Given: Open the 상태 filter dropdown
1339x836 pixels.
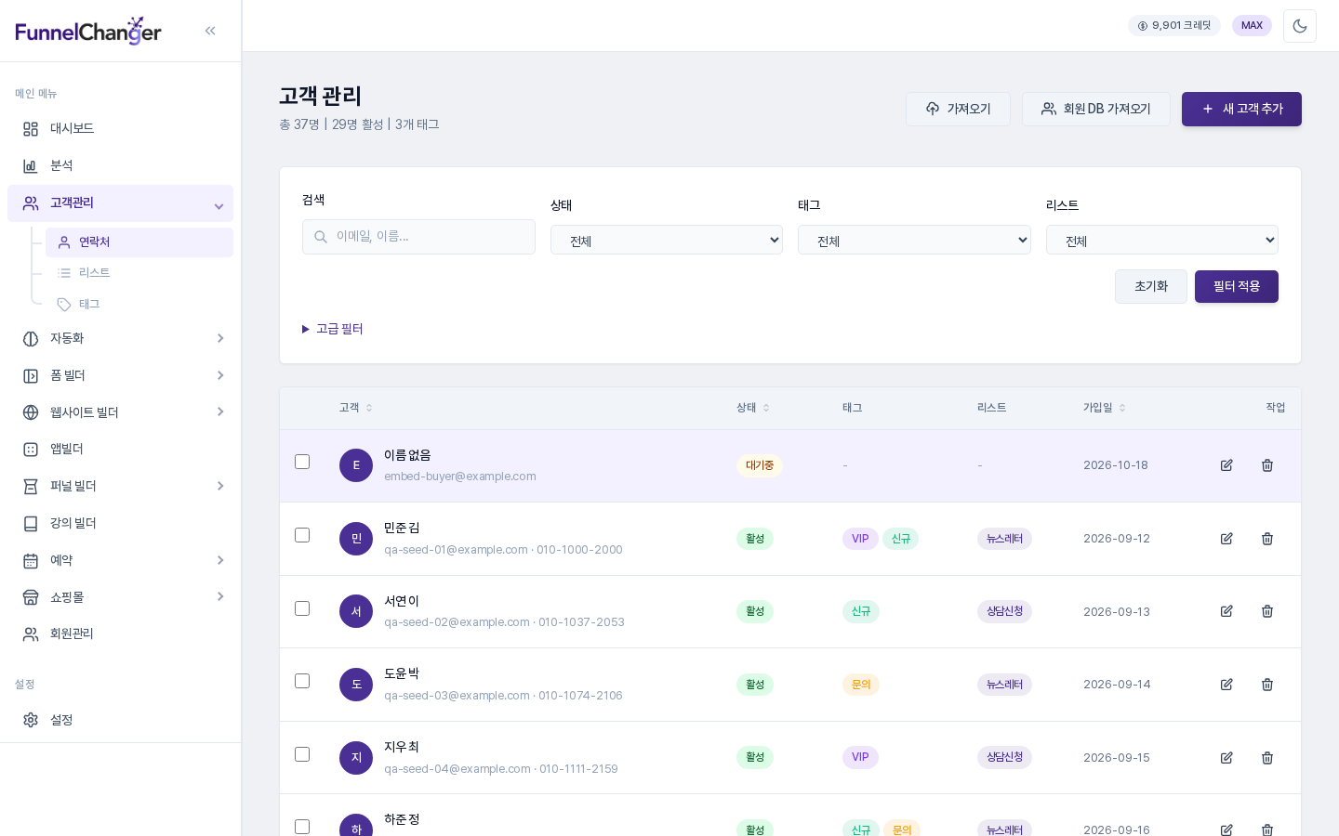Looking at the screenshot, I should (667, 240).
